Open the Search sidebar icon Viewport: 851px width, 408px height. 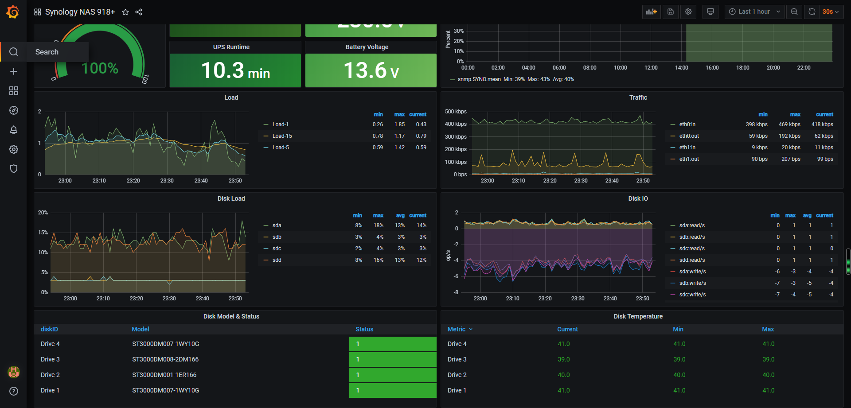coord(14,52)
